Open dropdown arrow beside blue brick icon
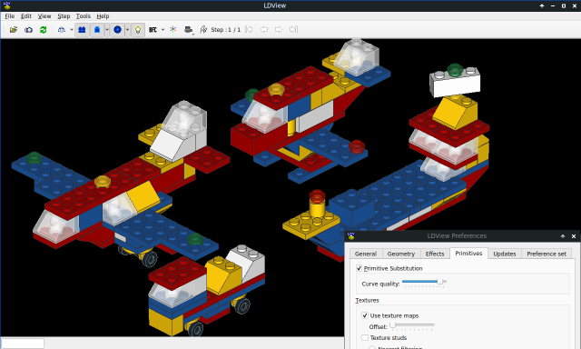The image size is (581, 349). (107, 30)
